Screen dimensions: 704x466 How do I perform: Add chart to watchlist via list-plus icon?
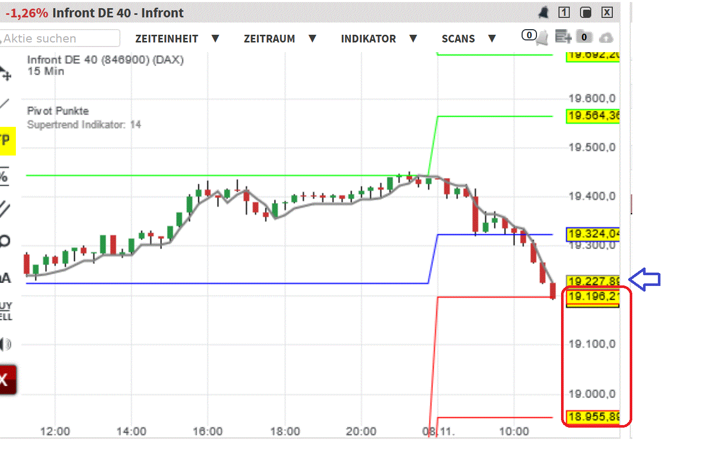tap(563, 37)
